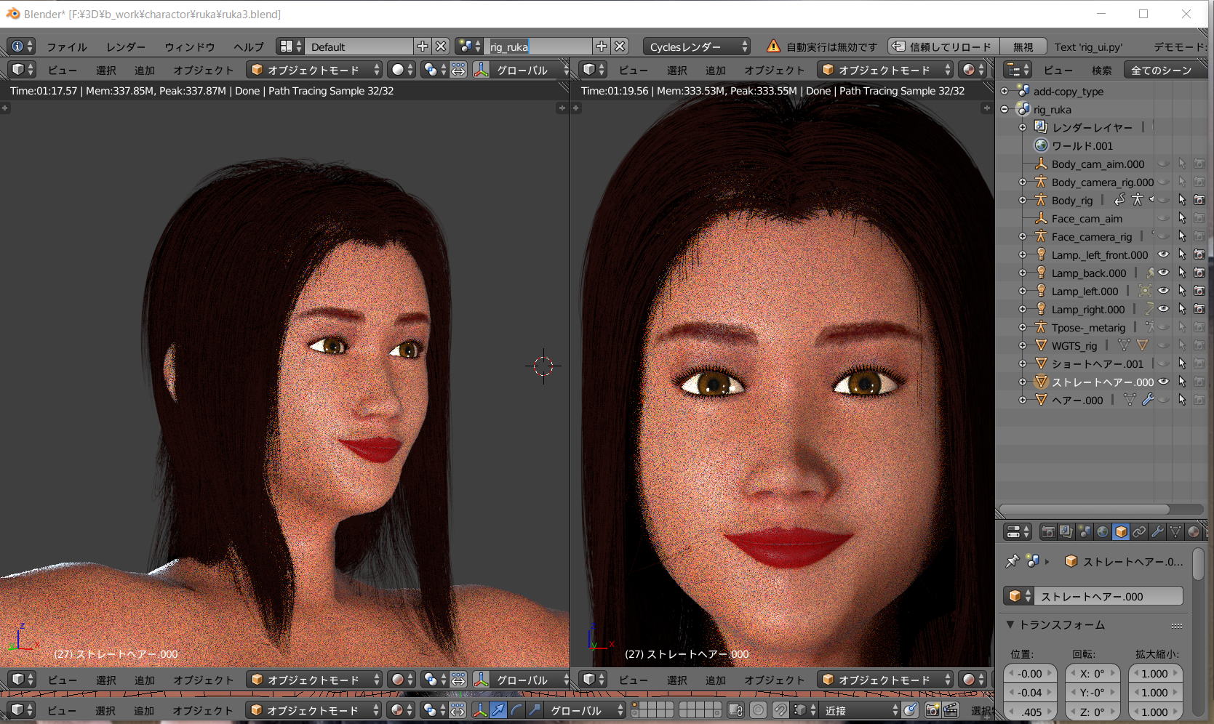Open the Cyclesレンダー render engine dropdown

[696, 47]
